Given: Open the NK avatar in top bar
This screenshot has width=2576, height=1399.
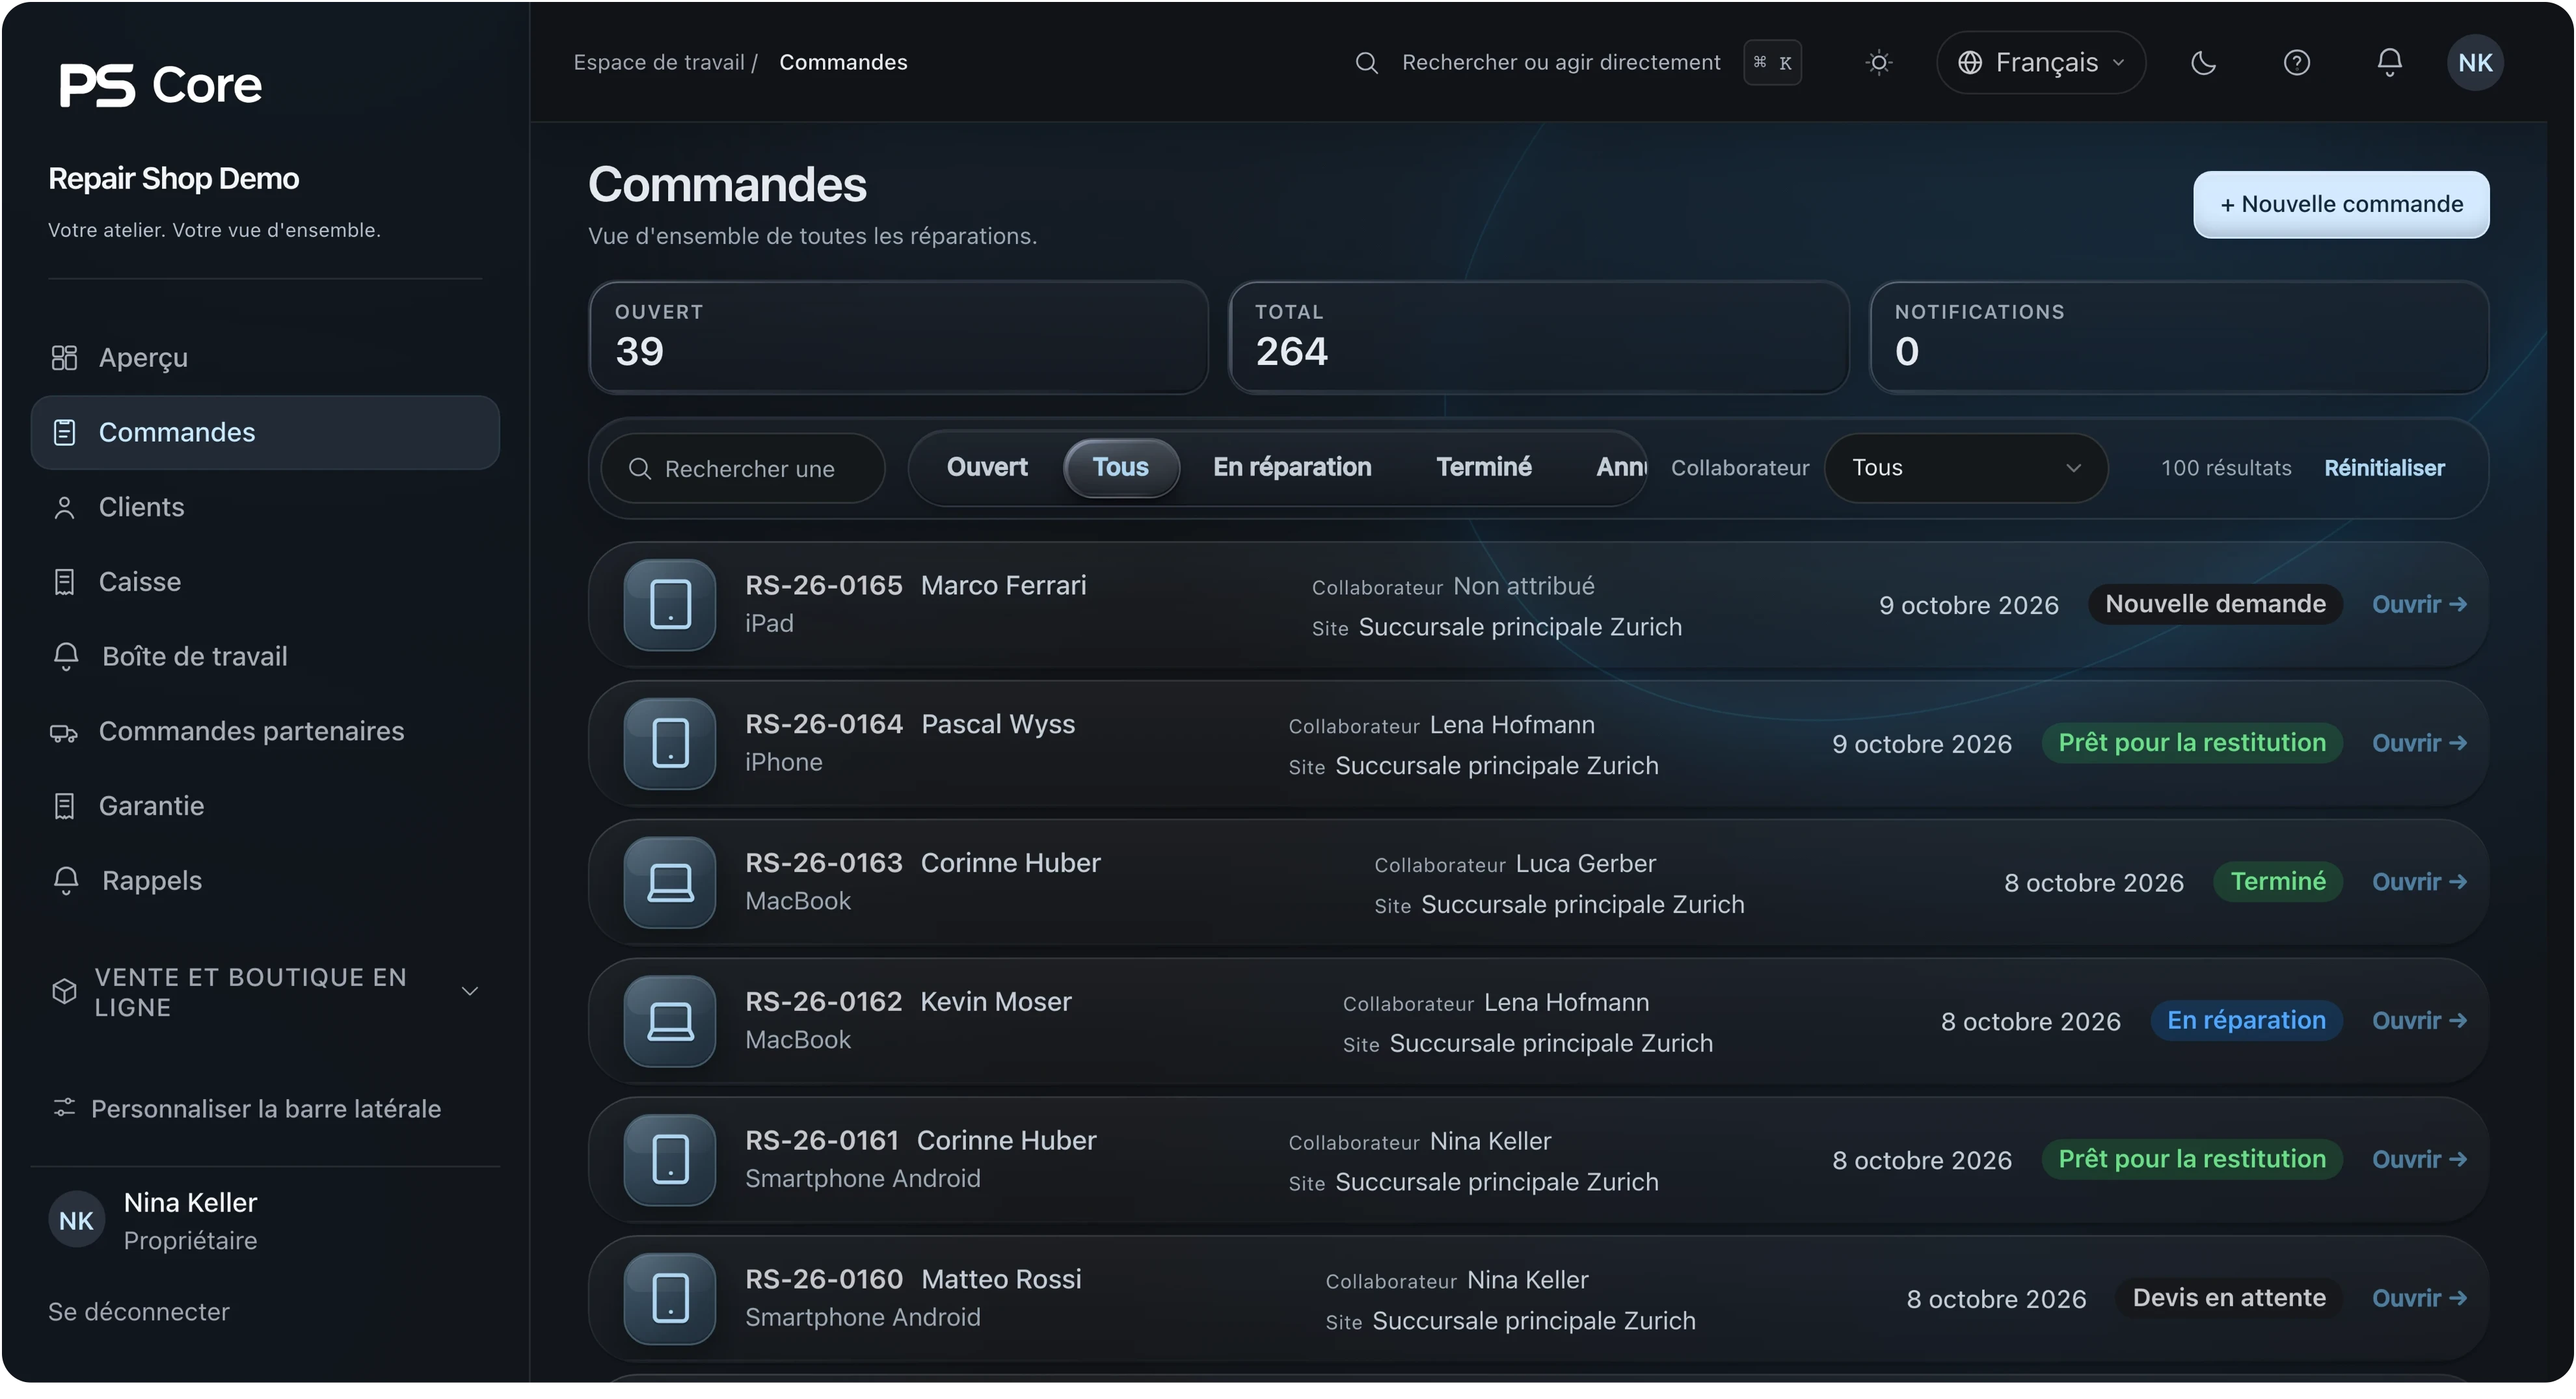Looking at the screenshot, I should pos(2474,63).
